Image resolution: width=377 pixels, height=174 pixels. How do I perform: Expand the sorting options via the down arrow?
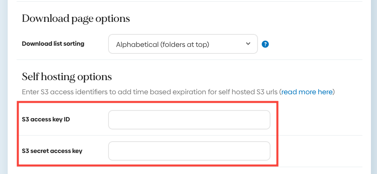point(248,44)
